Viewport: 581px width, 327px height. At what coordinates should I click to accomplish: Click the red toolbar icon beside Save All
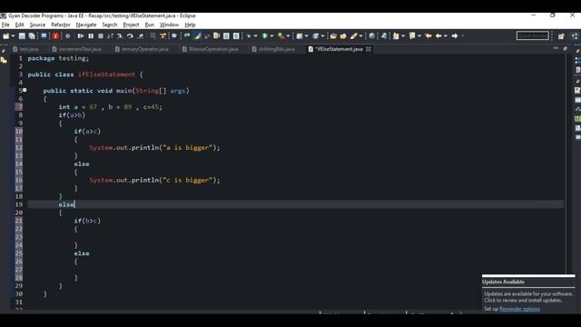(x=55, y=36)
